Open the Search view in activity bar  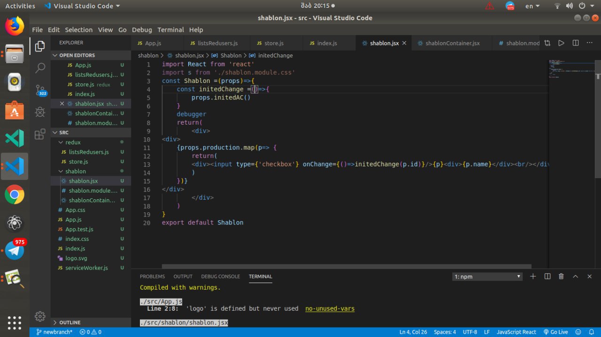click(40, 68)
